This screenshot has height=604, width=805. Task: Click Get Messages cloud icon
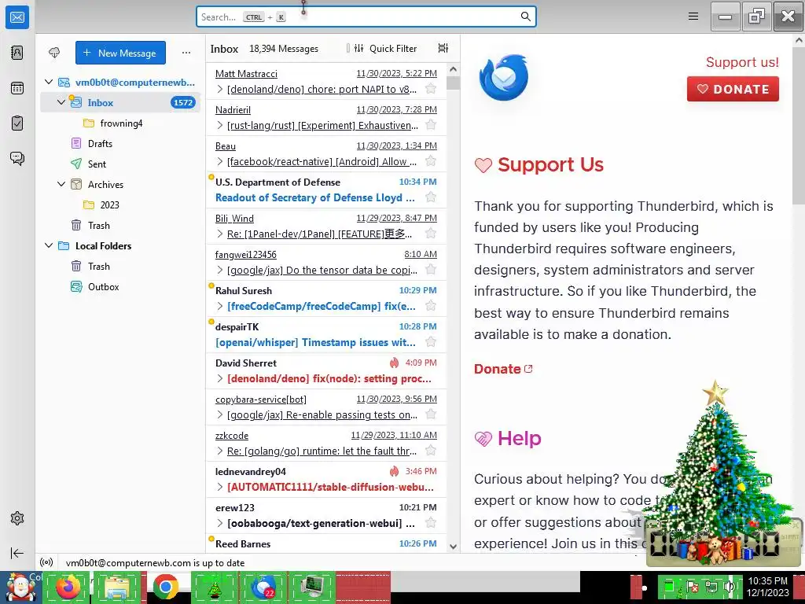click(54, 53)
